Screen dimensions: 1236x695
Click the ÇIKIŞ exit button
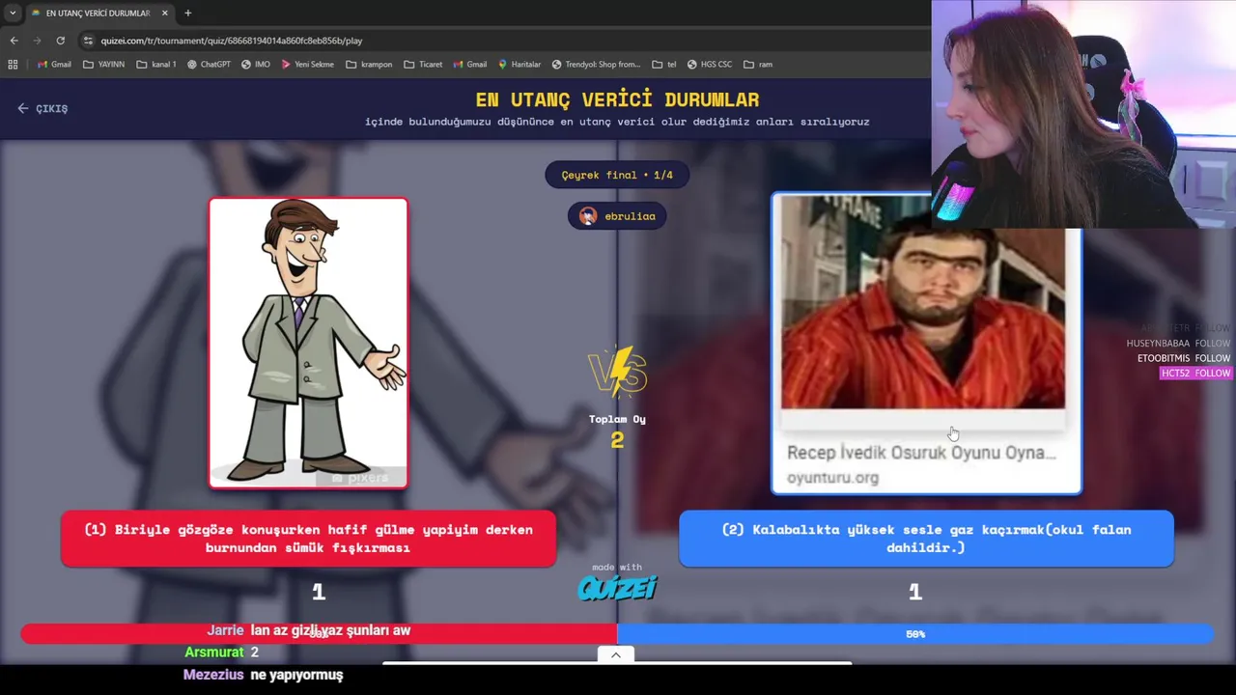[x=42, y=109]
